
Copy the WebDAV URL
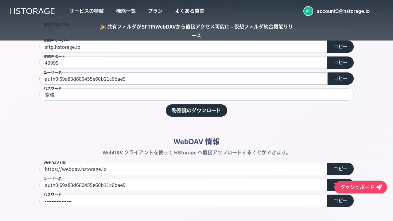click(x=340, y=169)
